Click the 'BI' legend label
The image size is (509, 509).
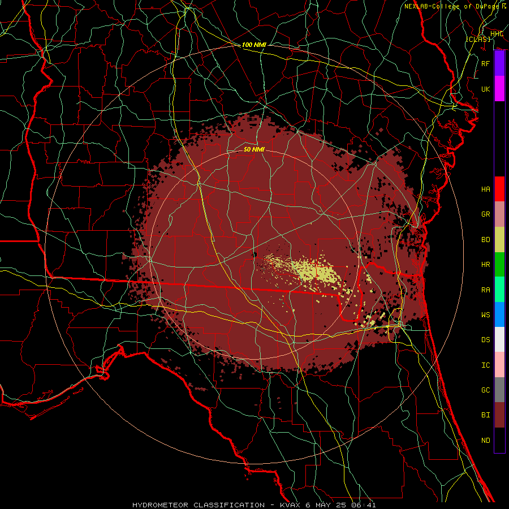(485, 415)
